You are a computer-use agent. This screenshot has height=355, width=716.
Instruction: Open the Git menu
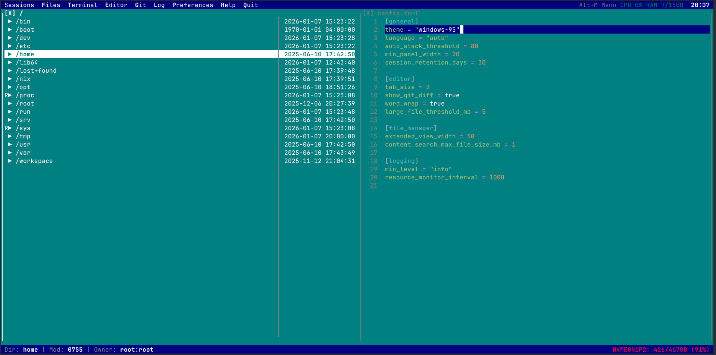[140, 5]
